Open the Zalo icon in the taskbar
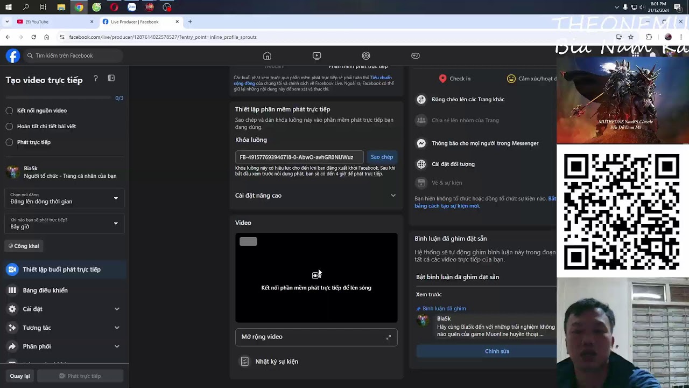The height and width of the screenshot is (388, 689). pos(132,7)
